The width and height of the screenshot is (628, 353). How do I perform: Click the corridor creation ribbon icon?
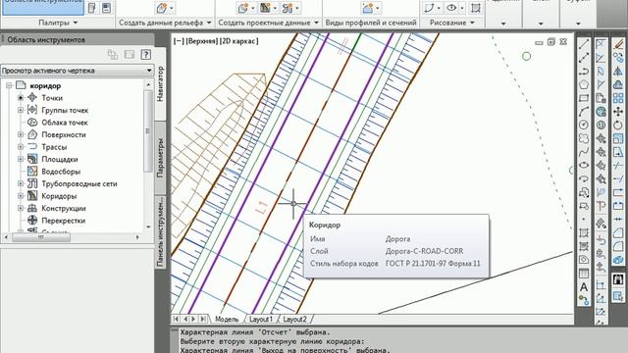click(265, 8)
